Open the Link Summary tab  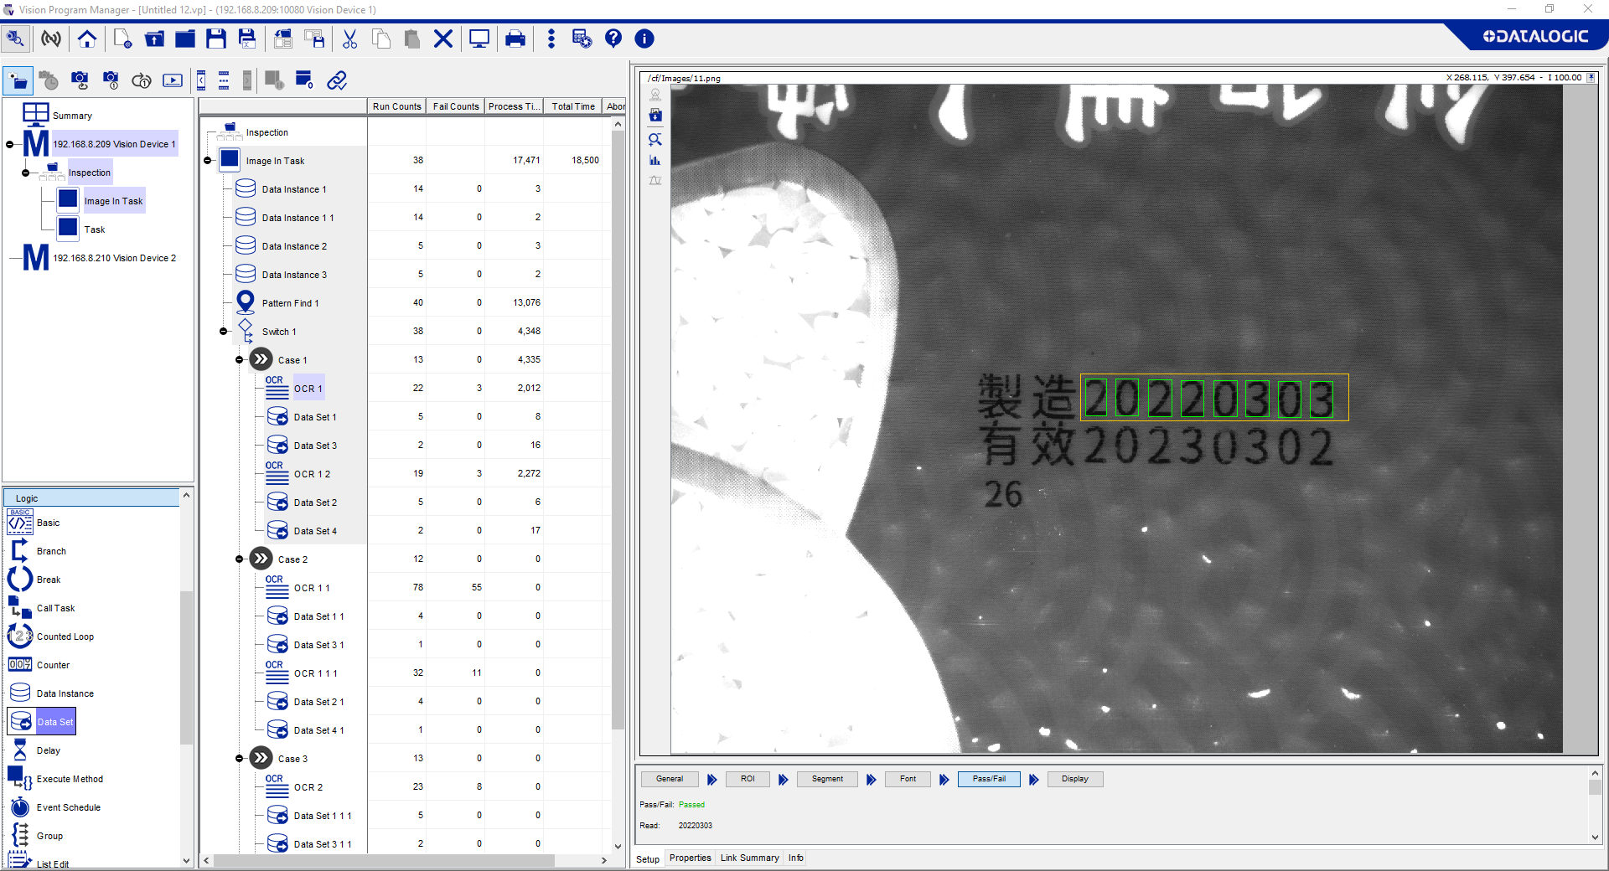[749, 858]
